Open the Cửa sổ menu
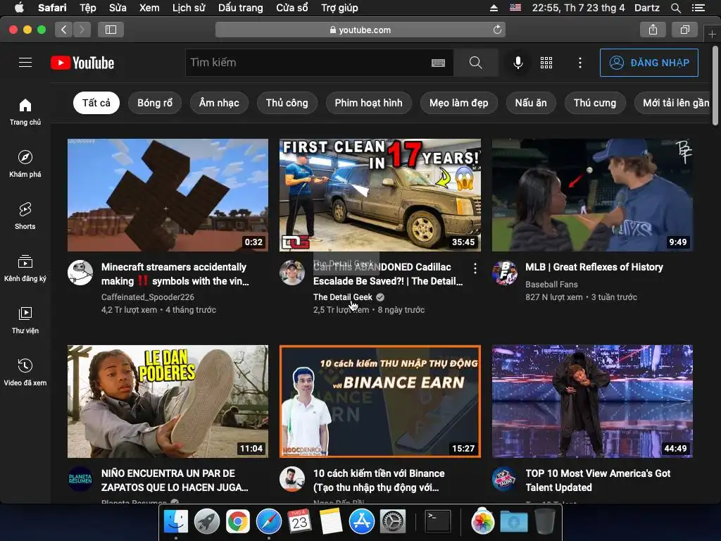 click(x=292, y=8)
